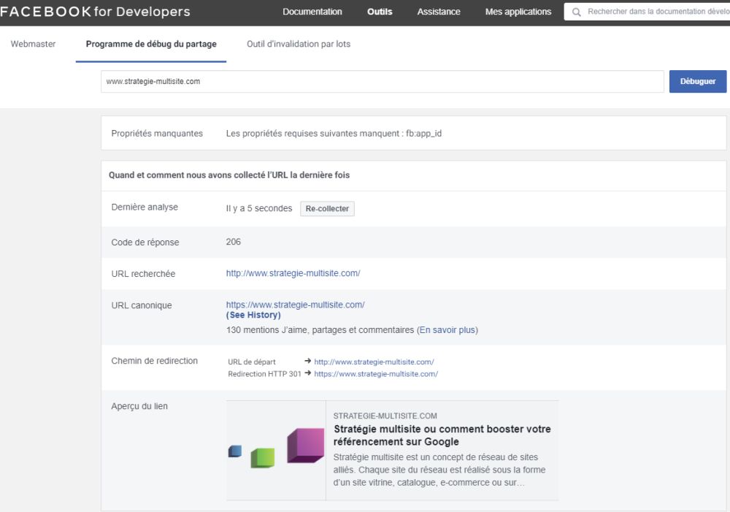Click the Facebook for Developers logo

[x=95, y=12]
